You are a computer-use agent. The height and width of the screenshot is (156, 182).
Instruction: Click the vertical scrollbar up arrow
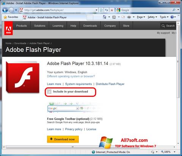[178, 23]
